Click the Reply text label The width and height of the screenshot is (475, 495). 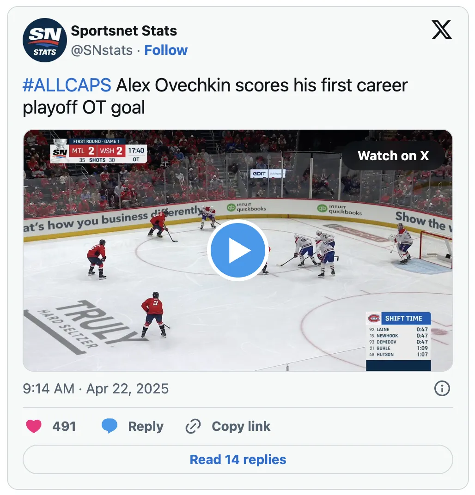[x=146, y=426]
